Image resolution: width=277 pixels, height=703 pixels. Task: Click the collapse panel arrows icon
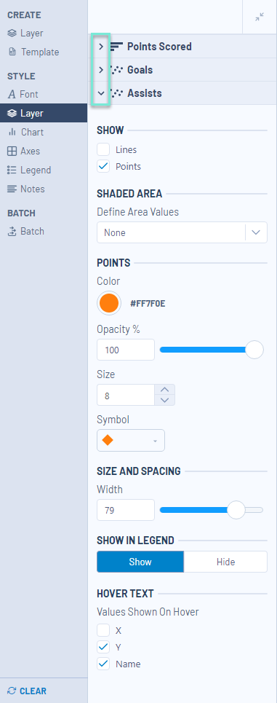(x=260, y=17)
